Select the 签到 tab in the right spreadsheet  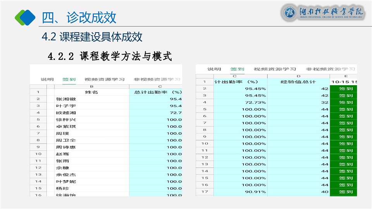click(x=237, y=69)
